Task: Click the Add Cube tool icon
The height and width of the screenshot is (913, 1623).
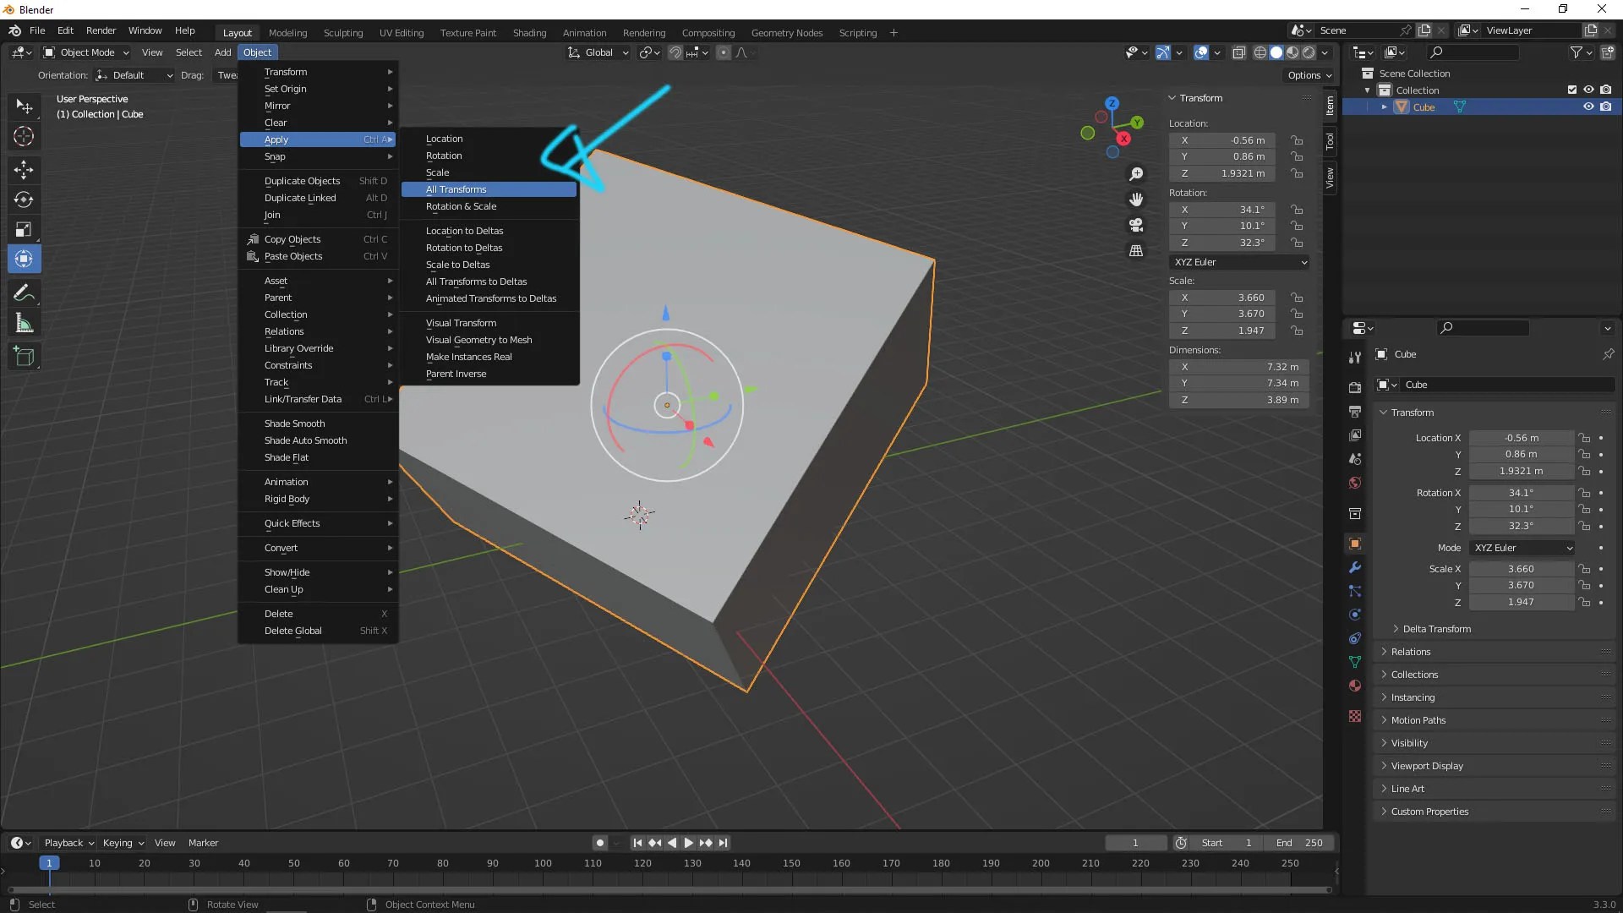Action: pos(24,357)
